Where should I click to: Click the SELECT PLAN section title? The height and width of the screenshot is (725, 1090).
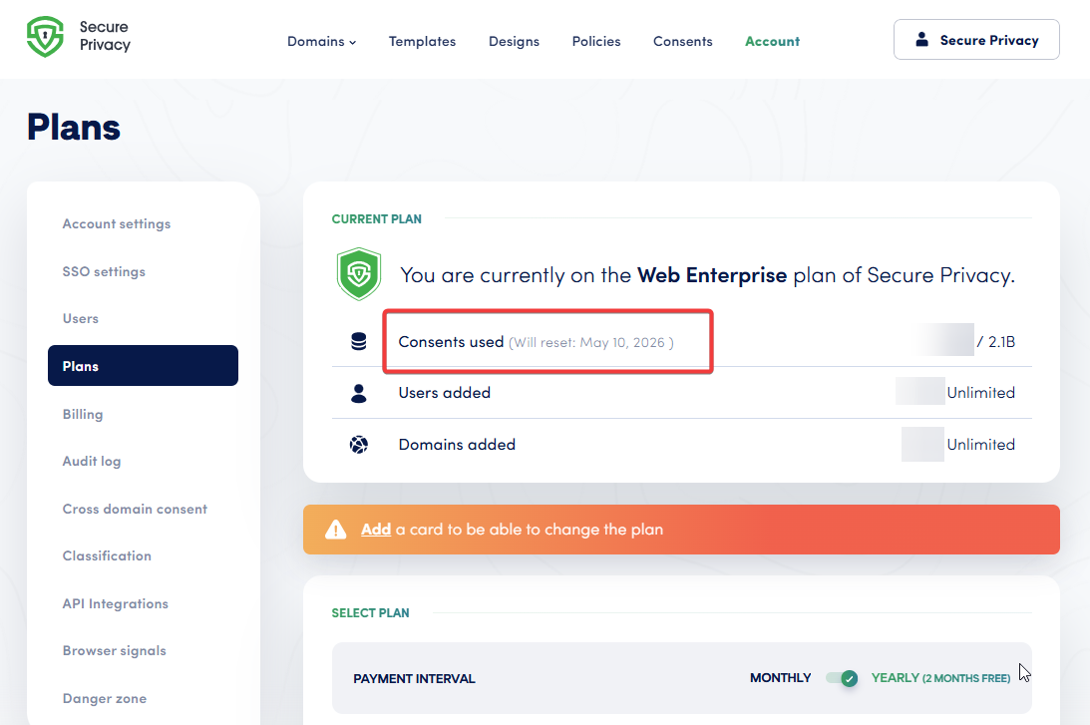pos(371,613)
